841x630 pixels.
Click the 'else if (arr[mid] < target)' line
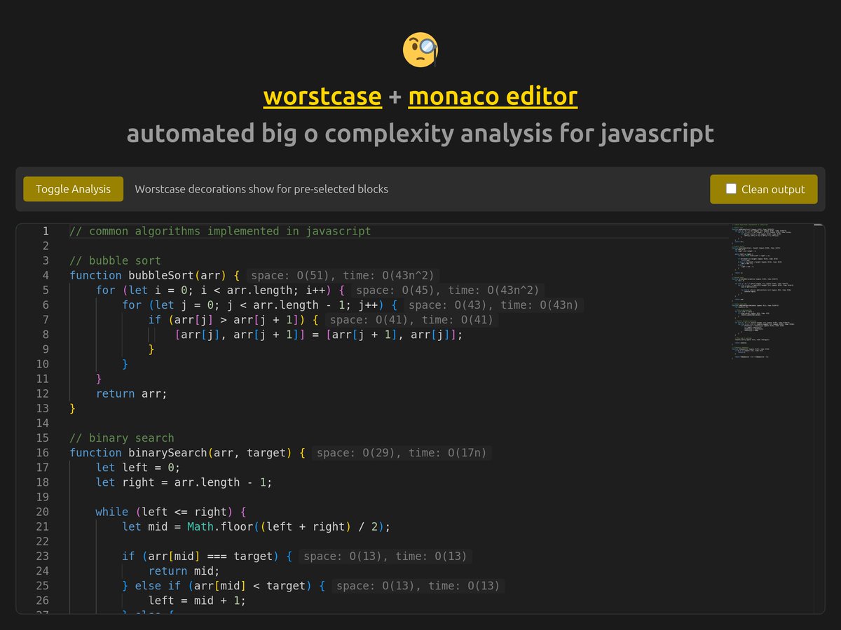(x=224, y=586)
